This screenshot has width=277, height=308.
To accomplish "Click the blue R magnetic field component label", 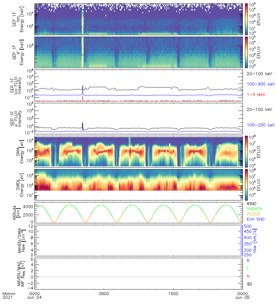I will point(248,261).
